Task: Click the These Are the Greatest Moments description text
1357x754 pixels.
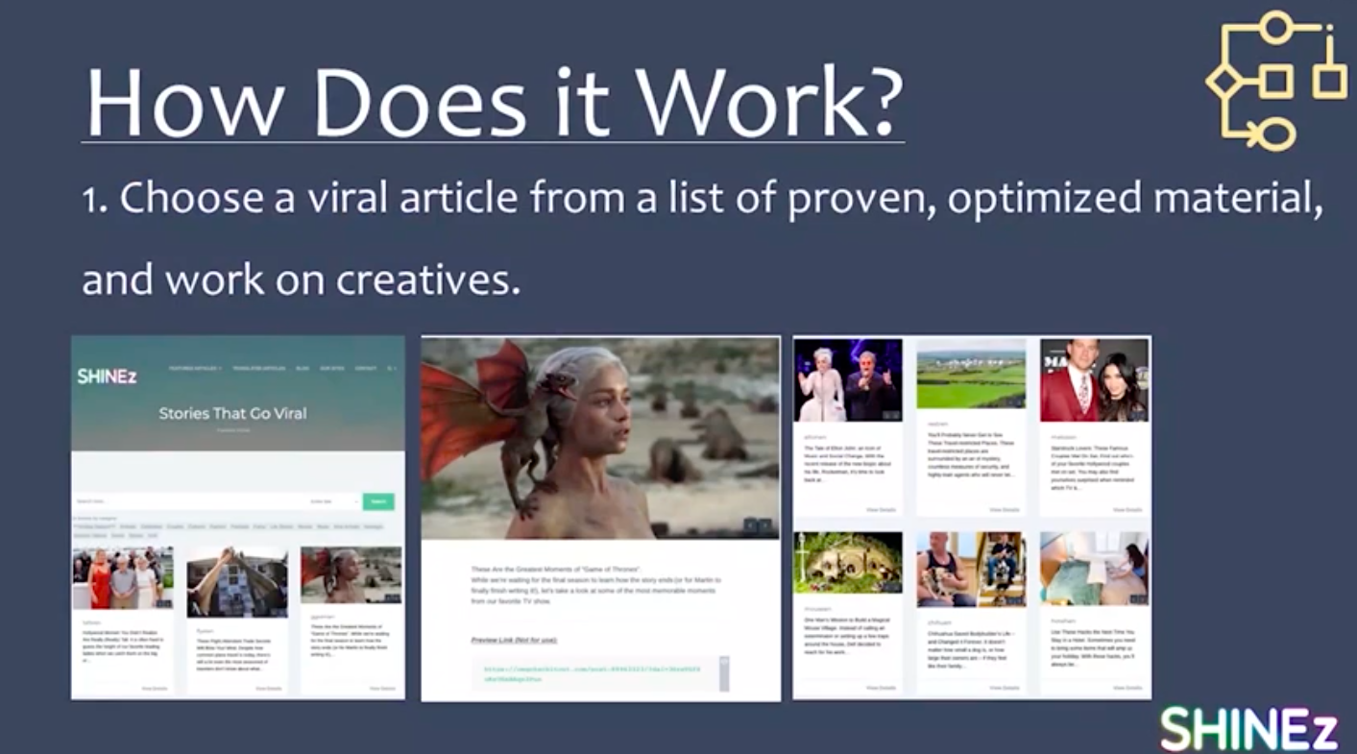Action: (x=595, y=585)
